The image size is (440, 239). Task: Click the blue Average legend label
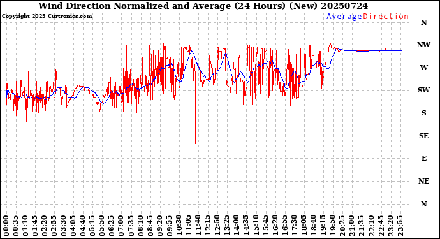pos(344,17)
